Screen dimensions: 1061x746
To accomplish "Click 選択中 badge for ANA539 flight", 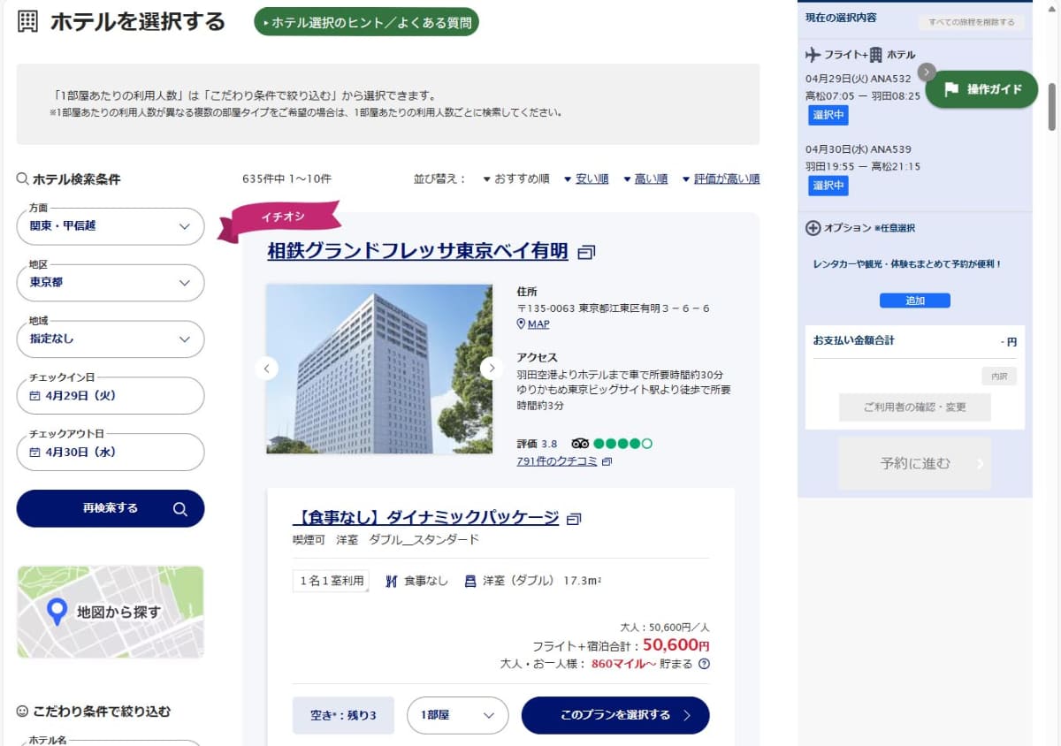I will coord(828,186).
